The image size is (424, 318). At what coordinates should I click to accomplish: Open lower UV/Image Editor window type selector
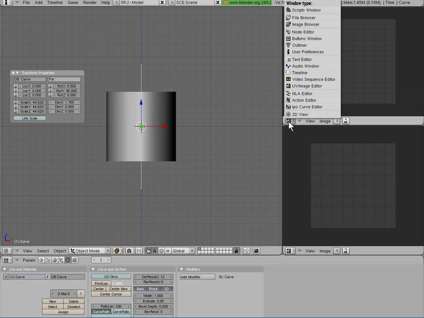tap(291, 251)
